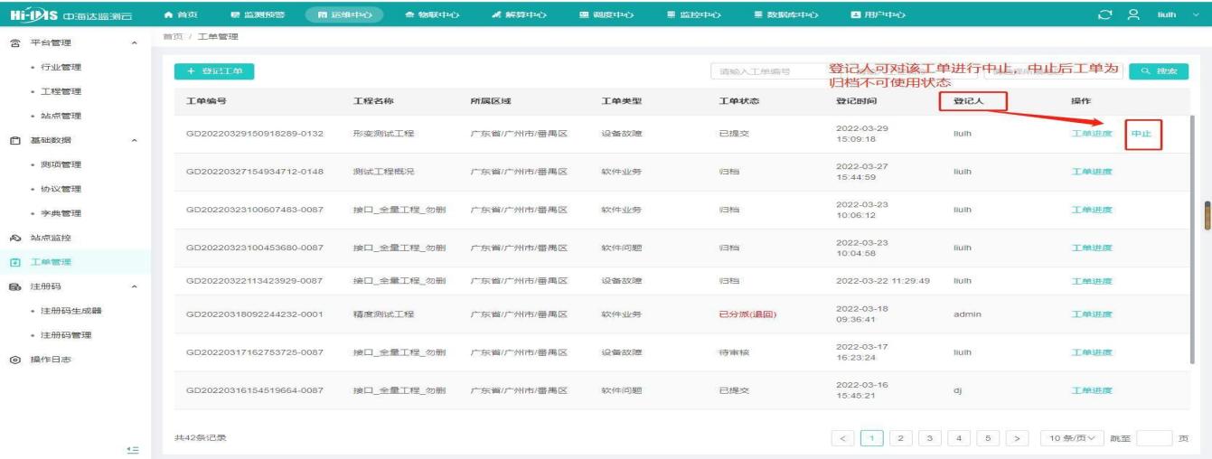Screen dimensions: 1212x459
Task: Click the 搜索 search button
Action: (1159, 71)
